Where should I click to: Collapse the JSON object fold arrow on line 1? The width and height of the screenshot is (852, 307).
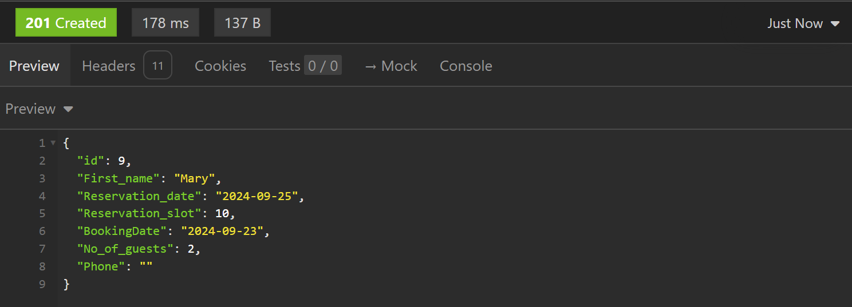[53, 143]
